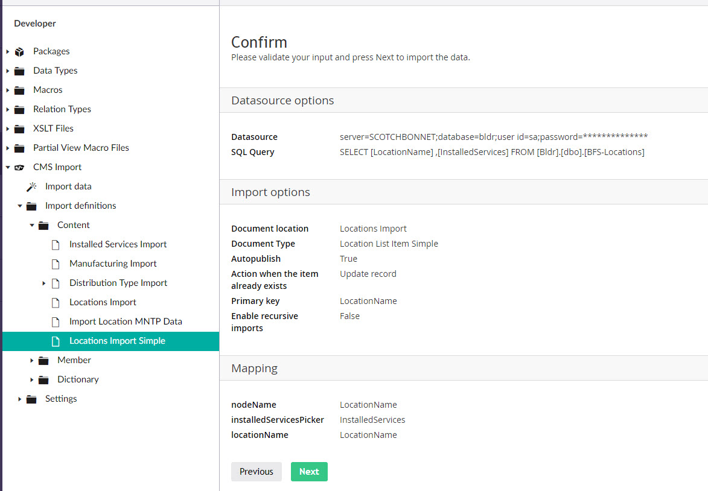
Task: Click the Import definitions folder icon
Action: tap(31, 206)
